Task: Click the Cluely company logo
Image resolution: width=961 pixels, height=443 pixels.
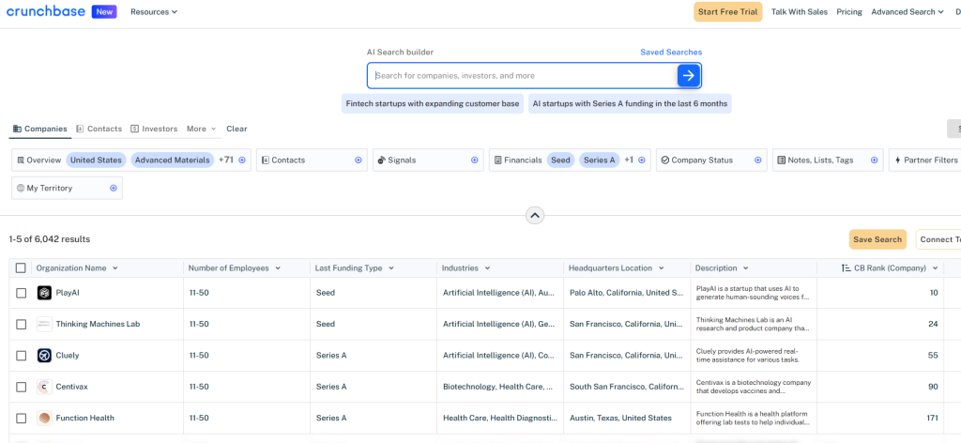Action: (x=44, y=356)
